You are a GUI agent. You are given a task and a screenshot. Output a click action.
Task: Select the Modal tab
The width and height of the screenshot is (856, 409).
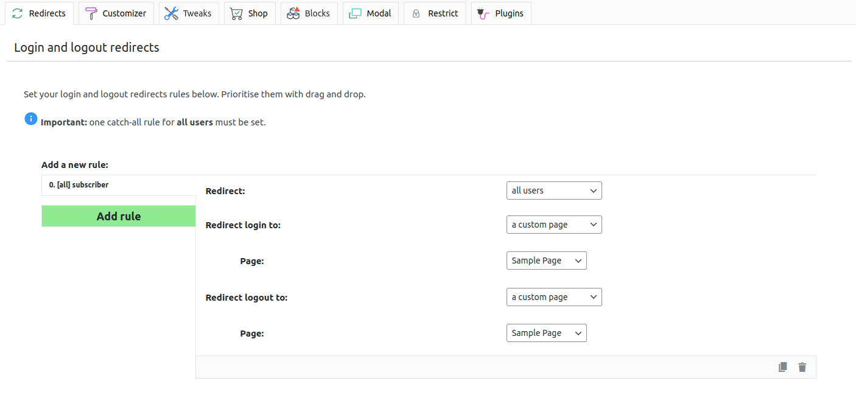pyautogui.click(x=371, y=13)
